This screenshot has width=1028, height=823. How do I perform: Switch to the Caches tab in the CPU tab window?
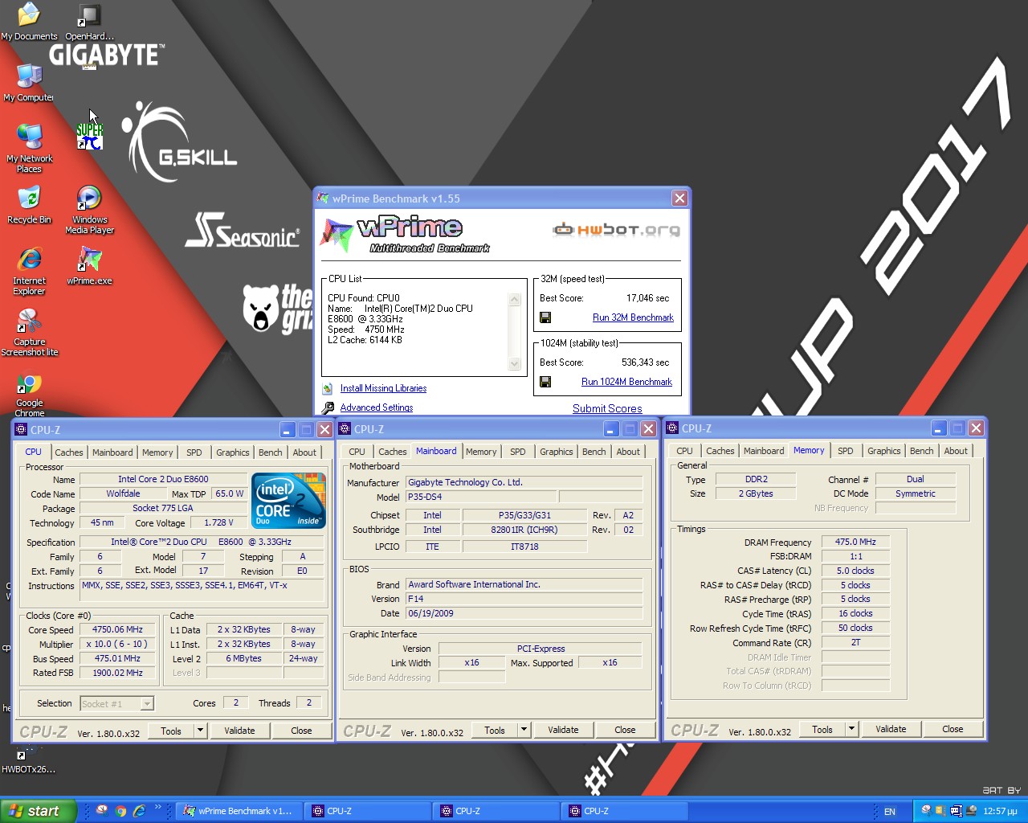(69, 452)
